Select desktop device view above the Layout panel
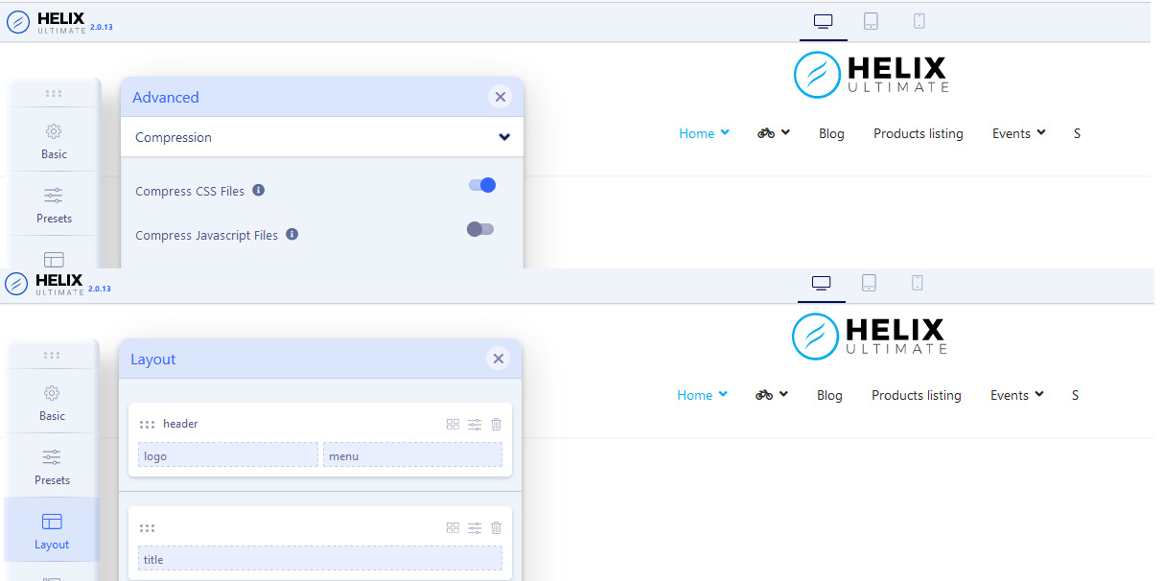 (821, 283)
